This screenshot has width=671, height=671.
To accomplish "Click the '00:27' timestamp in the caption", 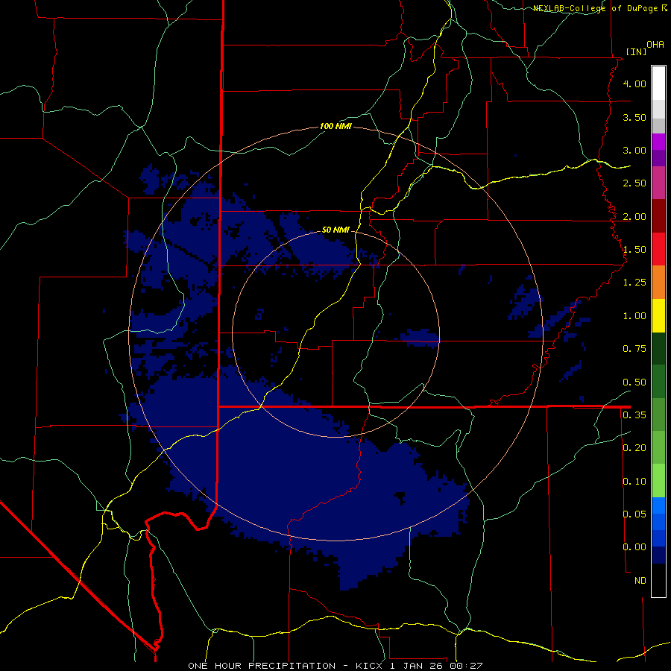I will click(467, 666).
